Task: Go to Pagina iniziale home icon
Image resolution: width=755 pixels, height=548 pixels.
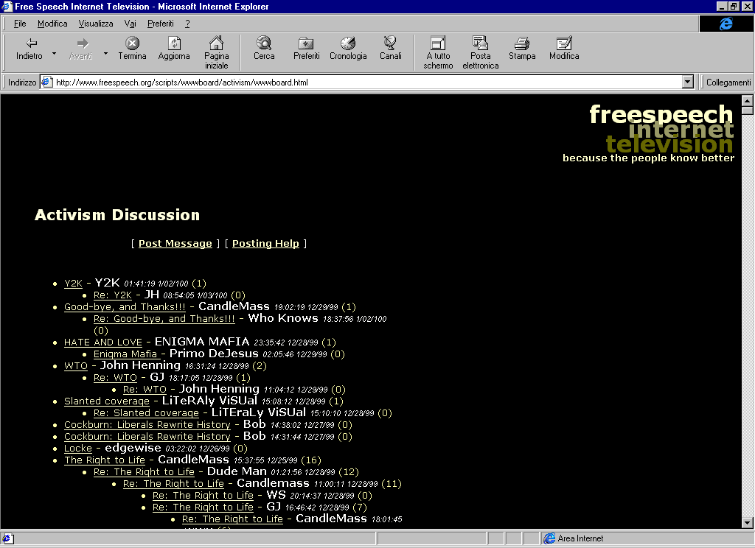Action: point(216,43)
